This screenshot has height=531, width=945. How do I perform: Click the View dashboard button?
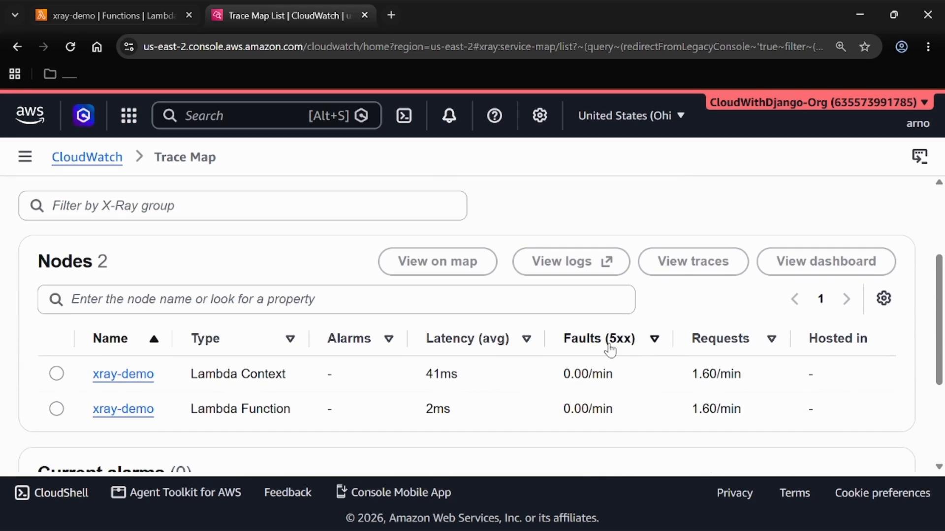826,261
